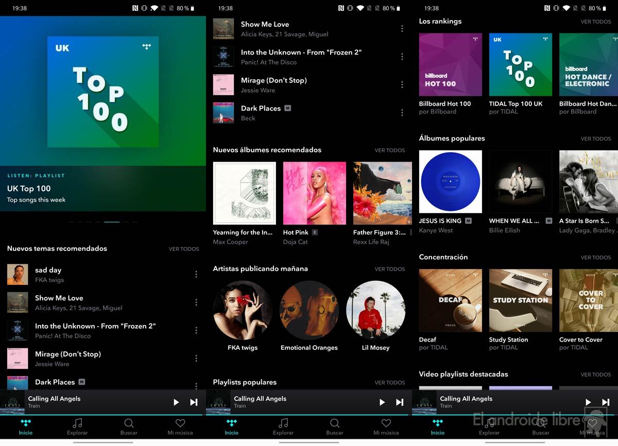The image size is (618, 446).
Task: Open options menu for Beck's "Dark Places", middle screen
Action: pos(402,113)
